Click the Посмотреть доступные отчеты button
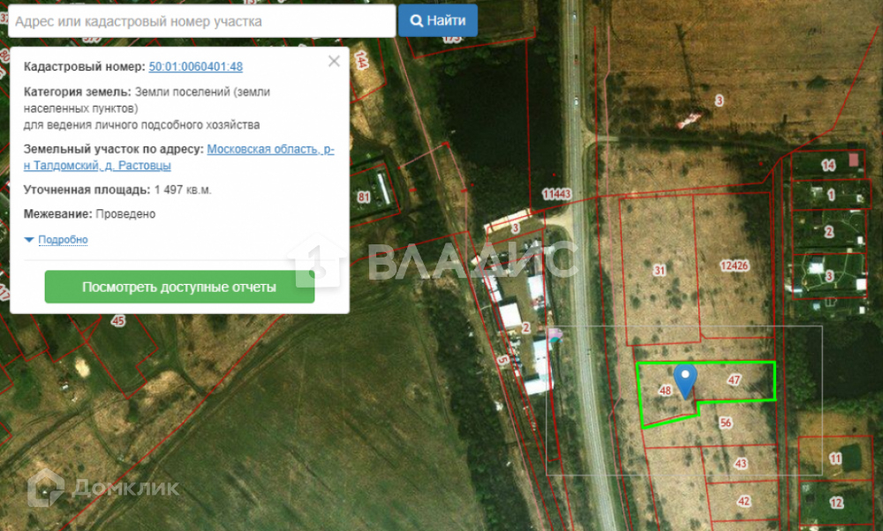The image size is (883, 531). coord(179,287)
